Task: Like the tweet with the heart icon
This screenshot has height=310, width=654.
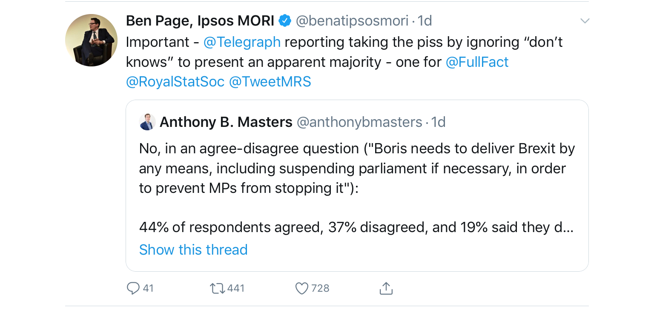Action: pyautogui.click(x=302, y=288)
